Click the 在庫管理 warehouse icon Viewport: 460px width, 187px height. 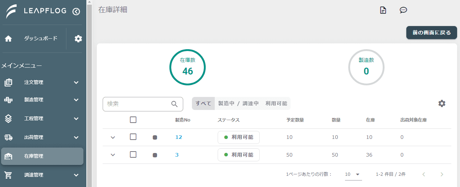pos(8,156)
